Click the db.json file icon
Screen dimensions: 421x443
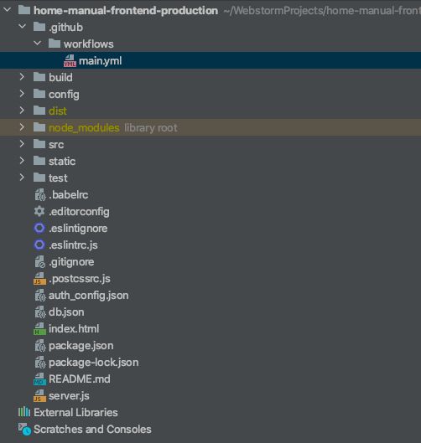pyautogui.click(x=40, y=312)
